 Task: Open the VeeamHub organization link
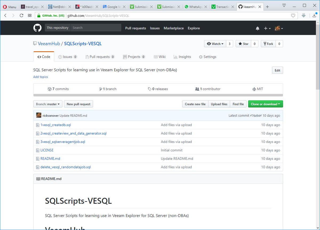pyautogui.click(x=49, y=44)
